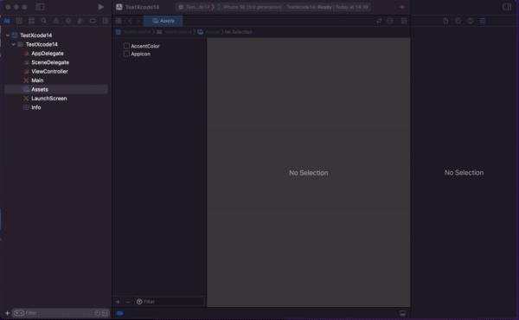Open the Symbol navigator
Screen dimensions: 519x320
point(31,21)
